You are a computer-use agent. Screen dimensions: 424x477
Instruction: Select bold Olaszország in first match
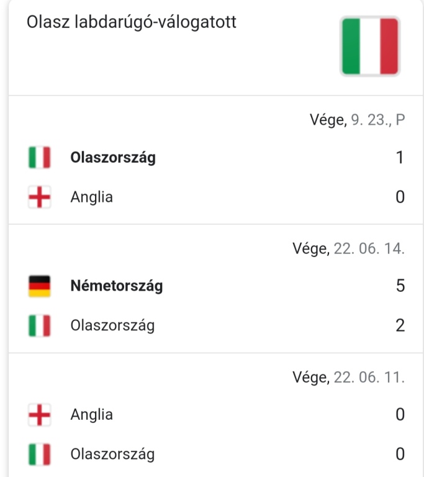pyautogui.click(x=113, y=158)
